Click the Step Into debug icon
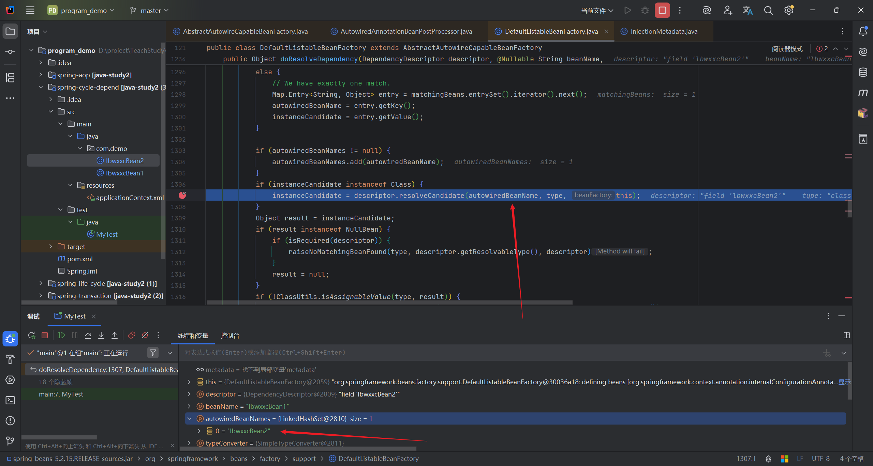The width and height of the screenshot is (873, 466). (101, 336)
